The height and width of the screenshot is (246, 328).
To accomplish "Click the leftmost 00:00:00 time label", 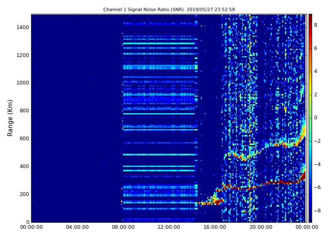I will coord(32,227).
